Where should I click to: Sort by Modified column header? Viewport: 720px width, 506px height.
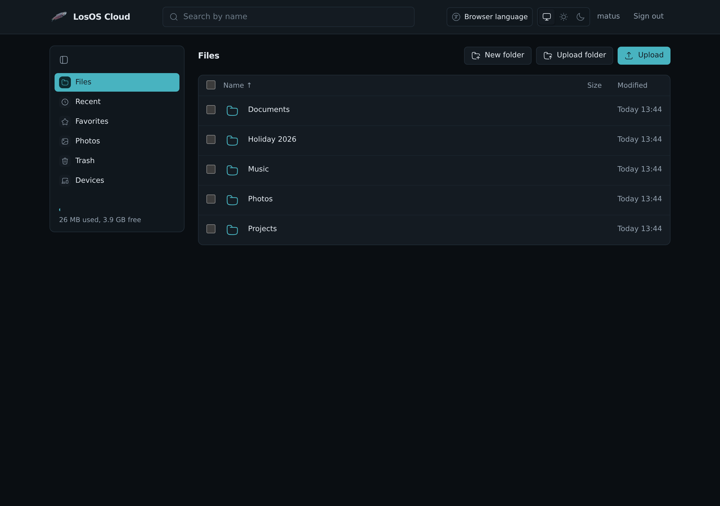click(x=632, y=85)
